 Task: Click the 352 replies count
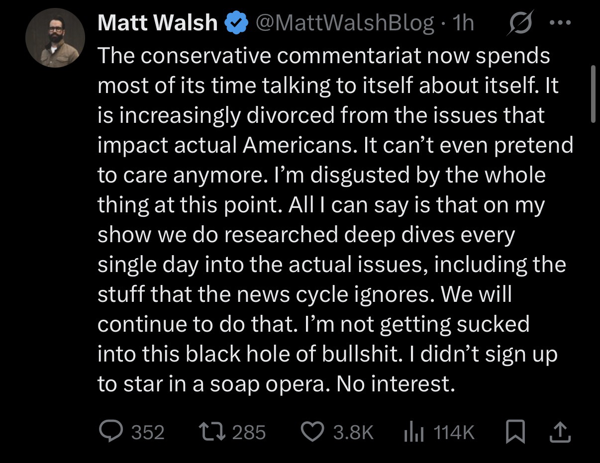coord(148,432)
